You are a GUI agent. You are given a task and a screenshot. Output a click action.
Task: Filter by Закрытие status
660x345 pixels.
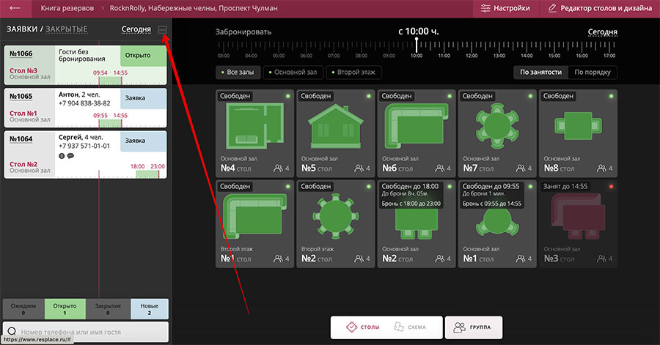108,309
